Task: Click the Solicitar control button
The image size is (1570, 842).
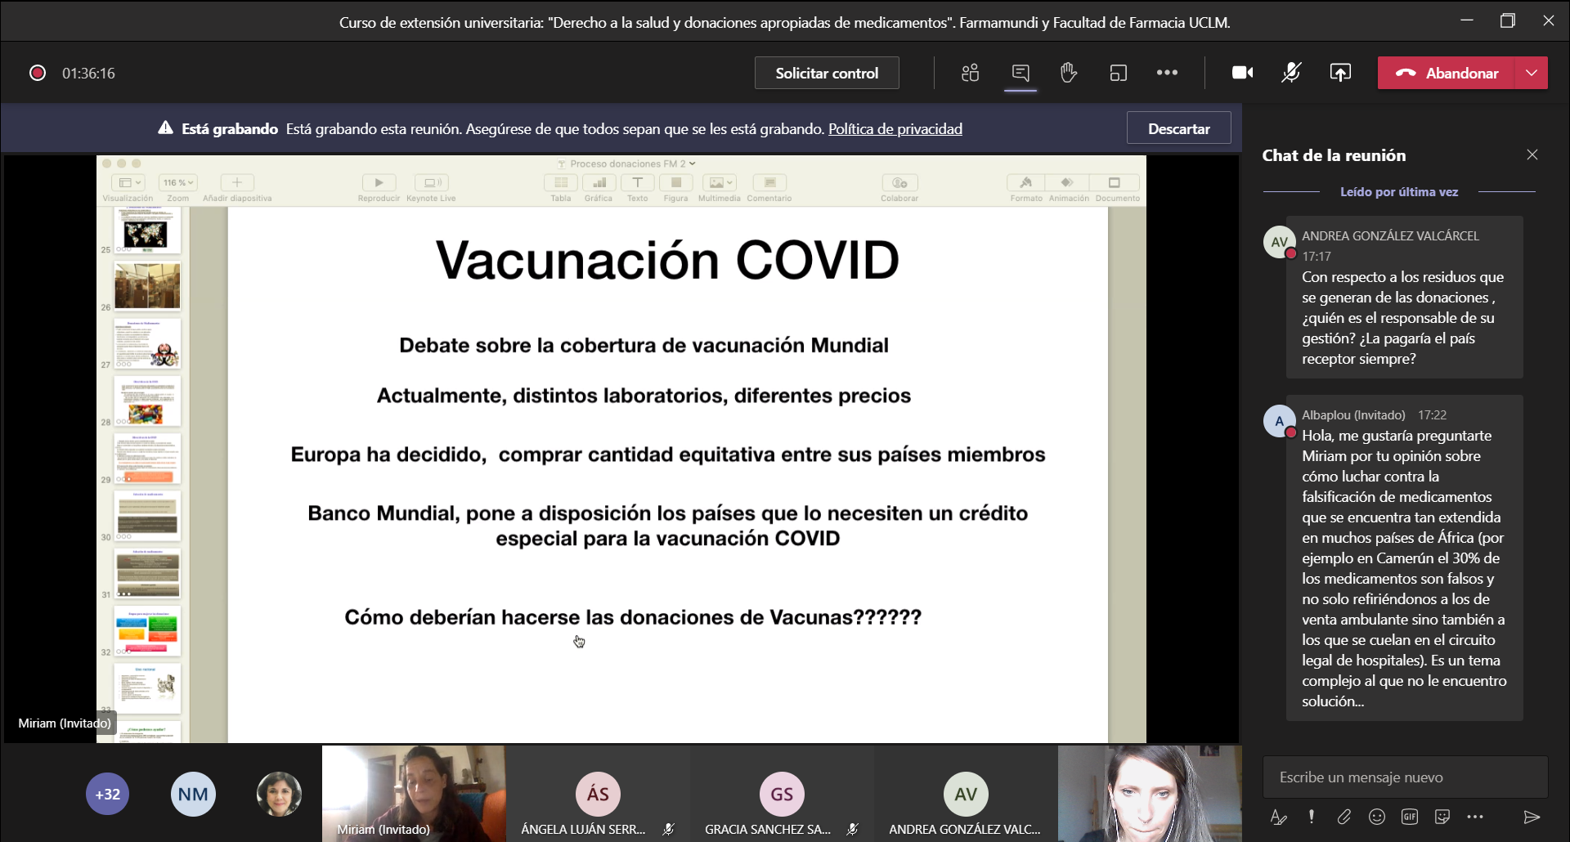Action: [x=827, y=73]
